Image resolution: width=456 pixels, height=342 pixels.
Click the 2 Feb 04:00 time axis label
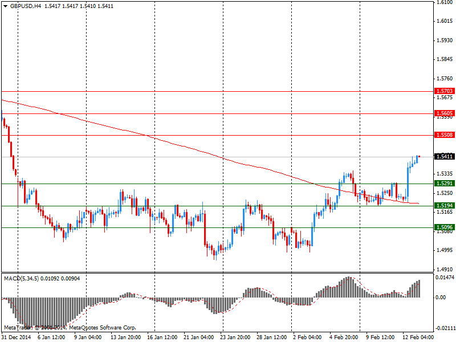pos(307,337)
